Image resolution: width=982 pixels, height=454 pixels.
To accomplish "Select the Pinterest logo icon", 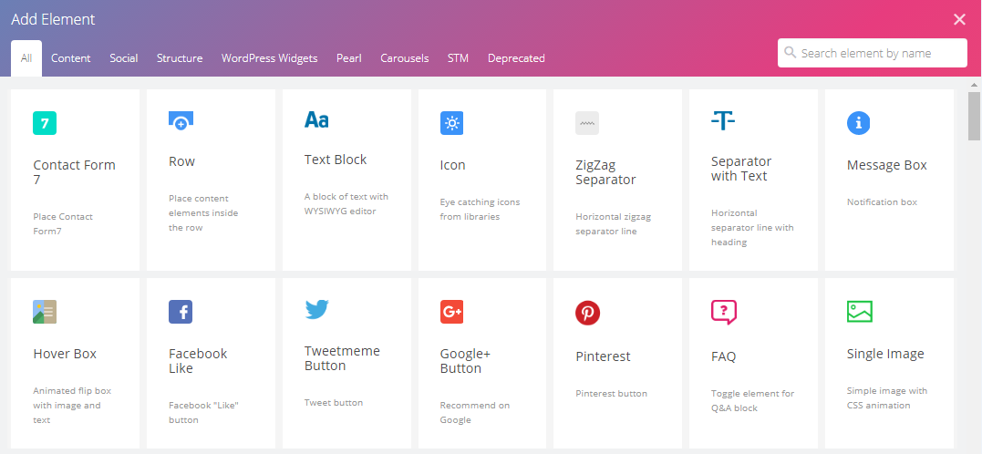I will point(587,314).
